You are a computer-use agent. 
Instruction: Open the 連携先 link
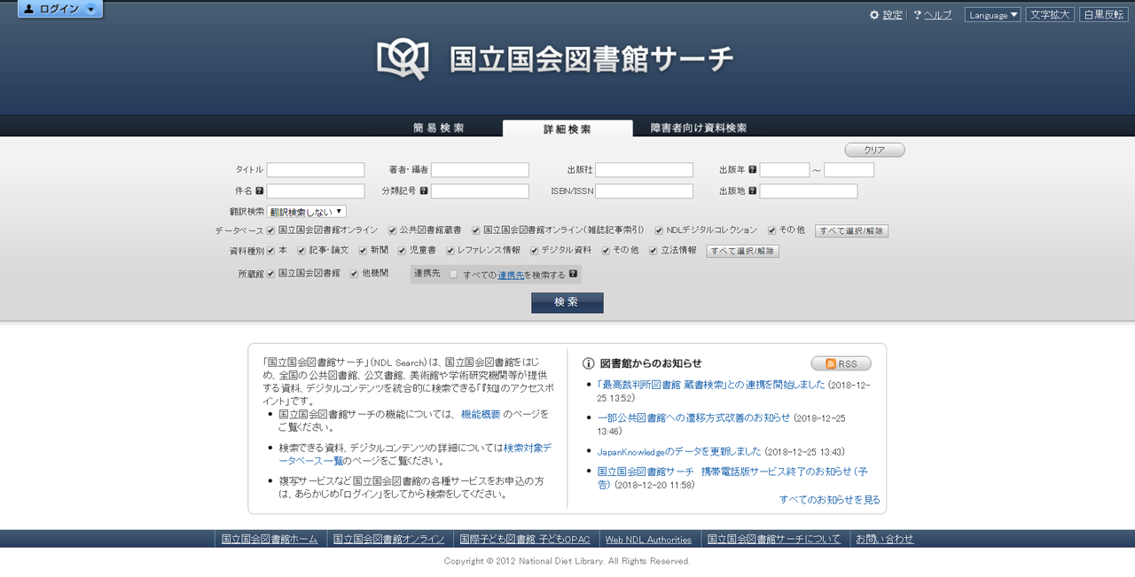point(511,275)
